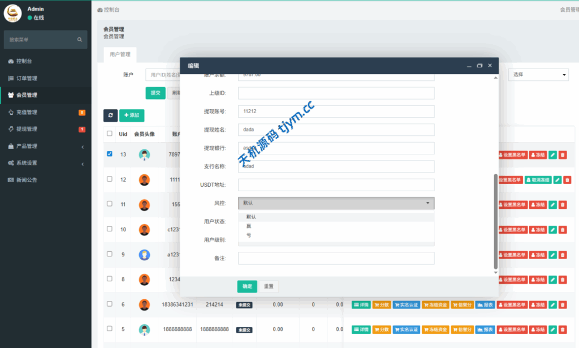Click the green 确定 button in dialog
Screen dimensions: 579x348
(x=247, y=286)
